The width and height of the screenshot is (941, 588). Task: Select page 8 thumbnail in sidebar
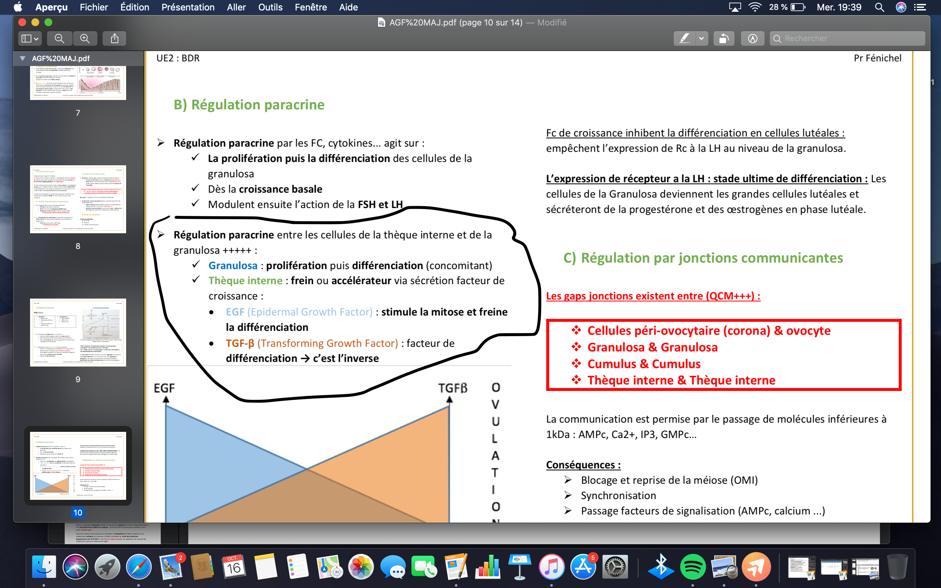(x=78, y=199)
